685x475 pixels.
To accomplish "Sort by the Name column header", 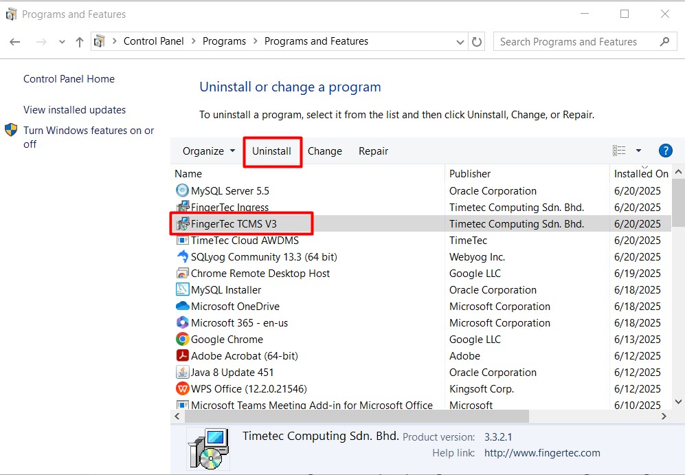I will (188, 174).
